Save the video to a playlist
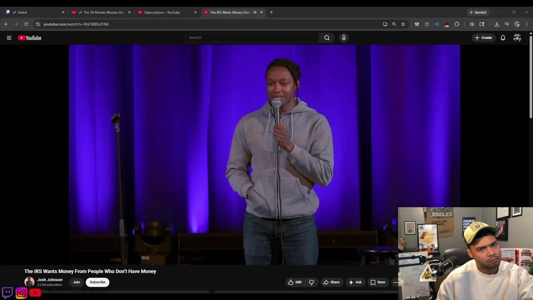Image resolution: width=533 pixels, height=300 pixels. [378, 282]
